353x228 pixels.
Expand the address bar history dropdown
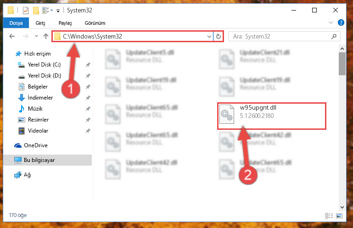(209, 36)
